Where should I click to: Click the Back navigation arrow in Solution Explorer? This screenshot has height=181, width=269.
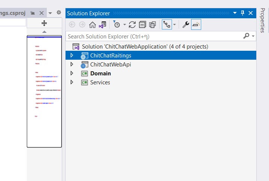tap(72, 25)
